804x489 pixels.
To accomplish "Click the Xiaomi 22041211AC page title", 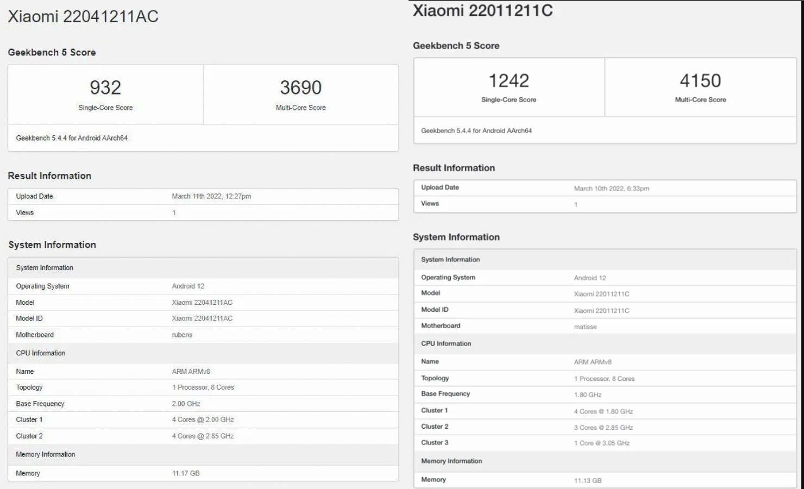I will point(83,16).
